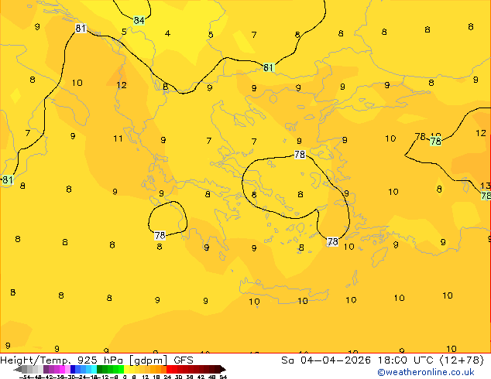Click the 54 value on the legend scale
491x379 pixels.
[x=223, y=377]
